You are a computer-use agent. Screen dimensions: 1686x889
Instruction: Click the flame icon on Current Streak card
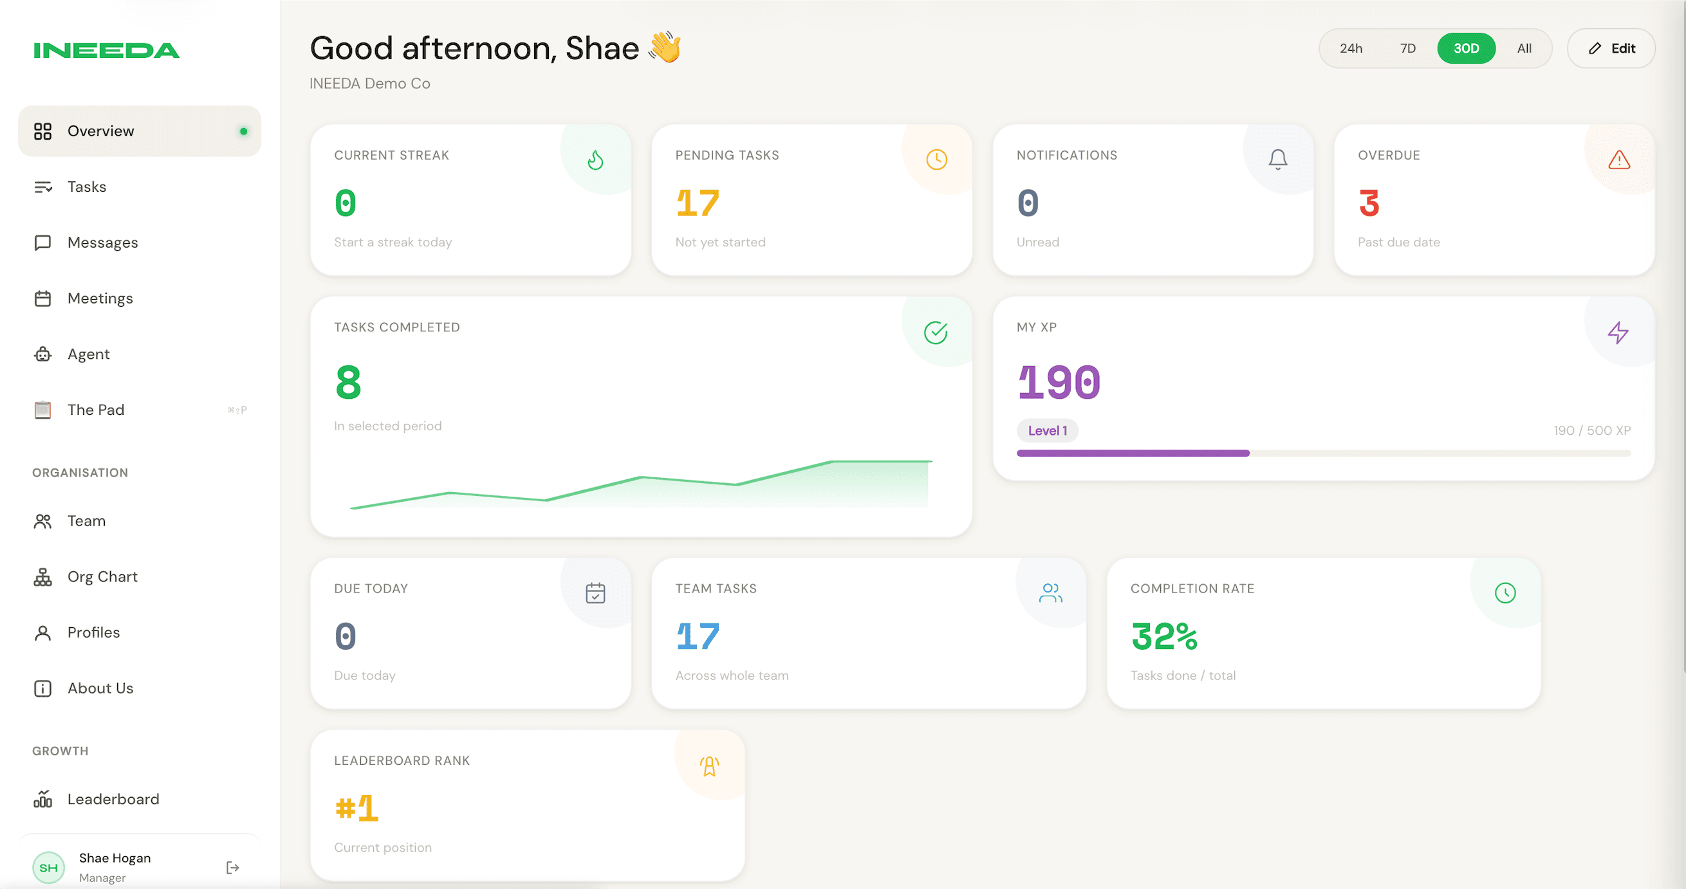click(595, 158)
